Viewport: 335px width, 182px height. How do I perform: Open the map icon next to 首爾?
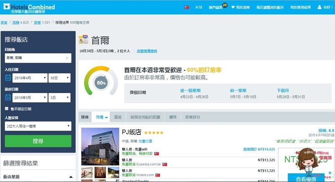[x=83, y=39]
